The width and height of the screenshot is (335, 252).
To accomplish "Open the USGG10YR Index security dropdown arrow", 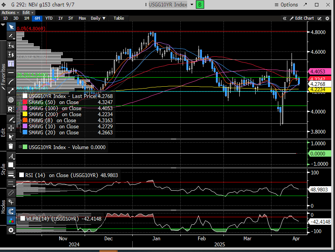I will [x=192, y=5].
